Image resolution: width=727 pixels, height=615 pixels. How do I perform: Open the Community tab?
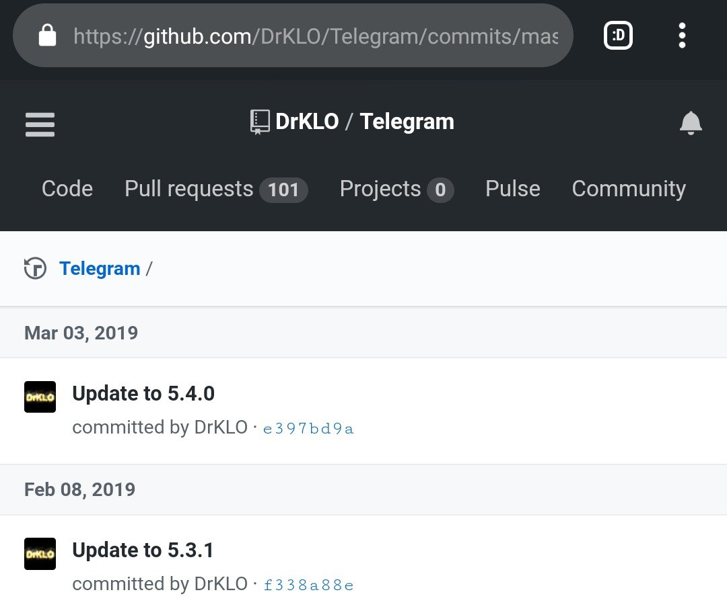(629, 190)
